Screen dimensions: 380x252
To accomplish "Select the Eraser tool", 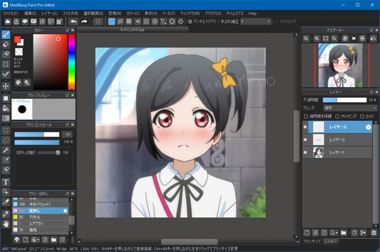I will click(6, 44).
